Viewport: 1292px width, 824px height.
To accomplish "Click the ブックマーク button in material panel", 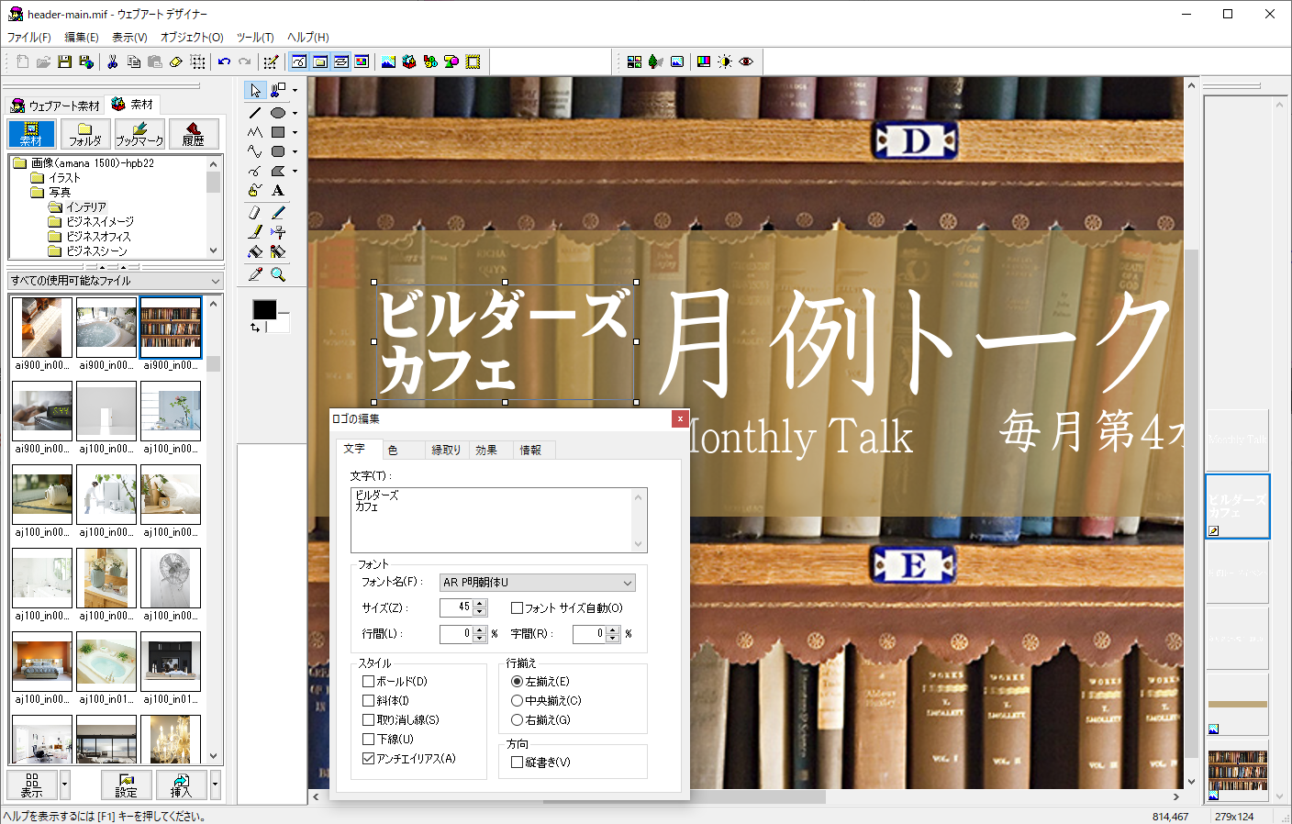I will [139, 134].
